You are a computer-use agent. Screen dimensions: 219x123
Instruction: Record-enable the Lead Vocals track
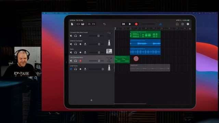(x=80, y=69)
